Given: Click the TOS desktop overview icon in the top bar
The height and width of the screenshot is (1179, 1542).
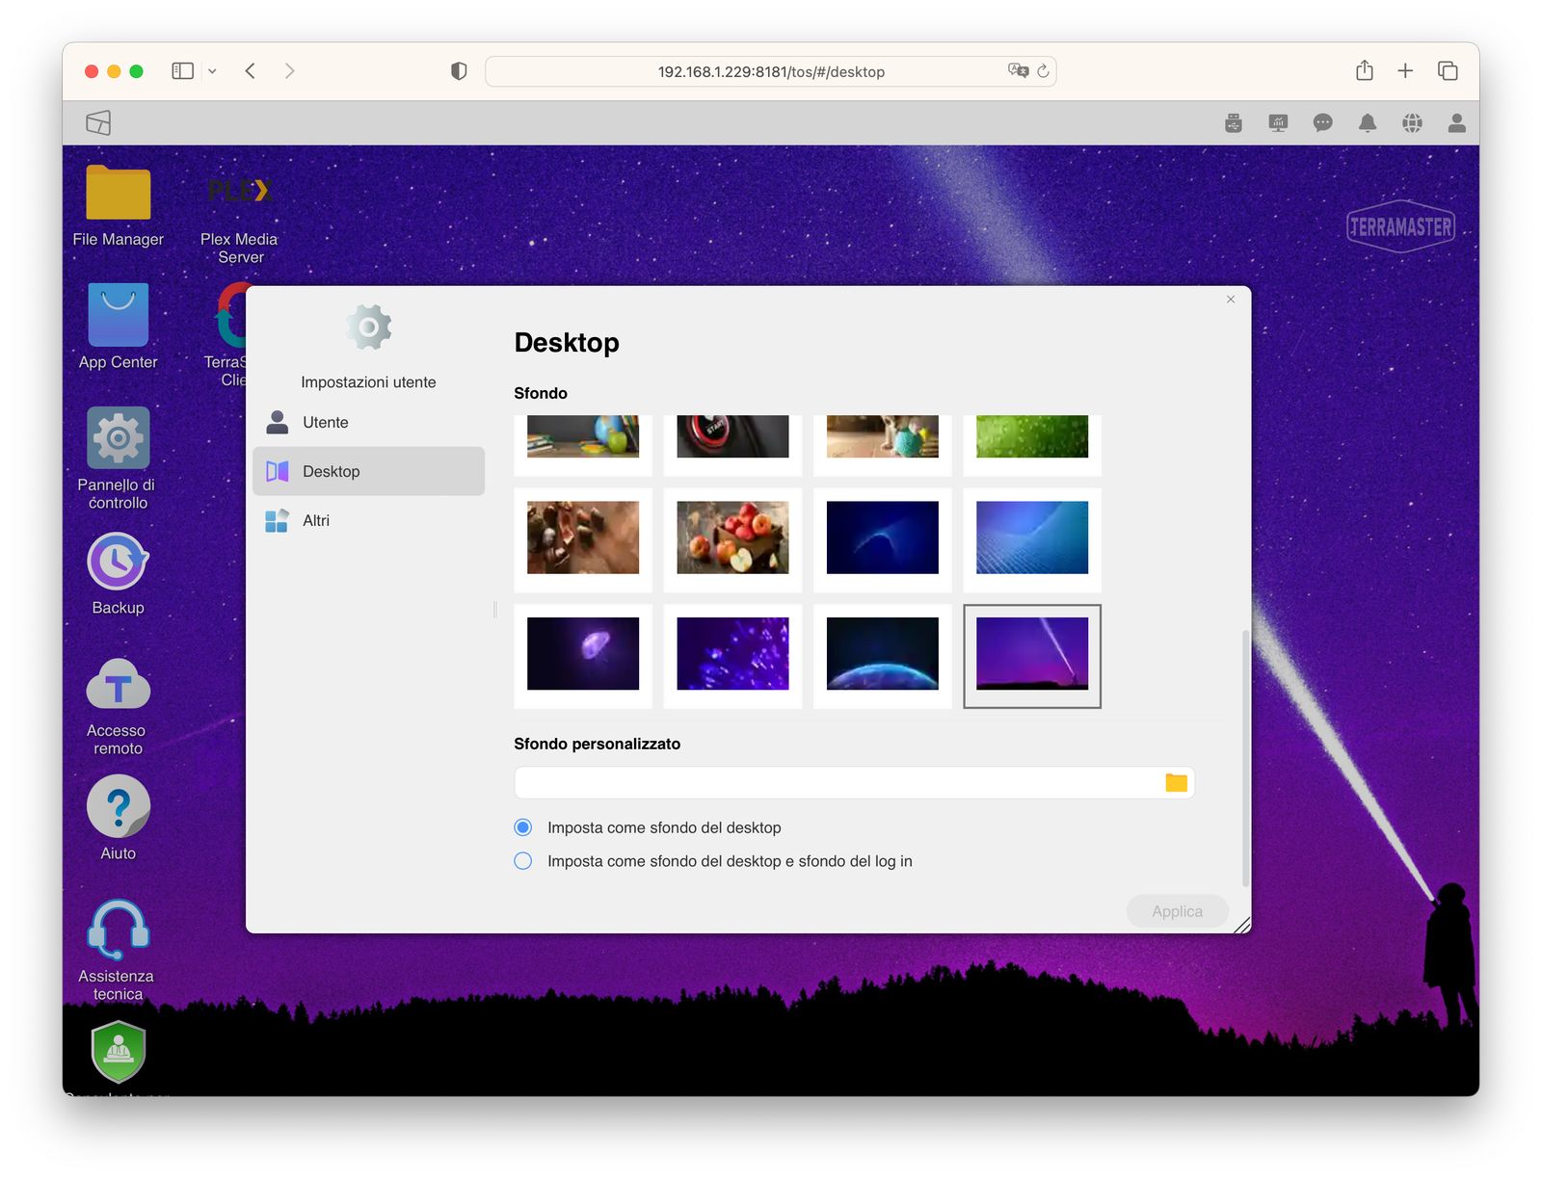Looking at the screenshot, I should 98,122.
